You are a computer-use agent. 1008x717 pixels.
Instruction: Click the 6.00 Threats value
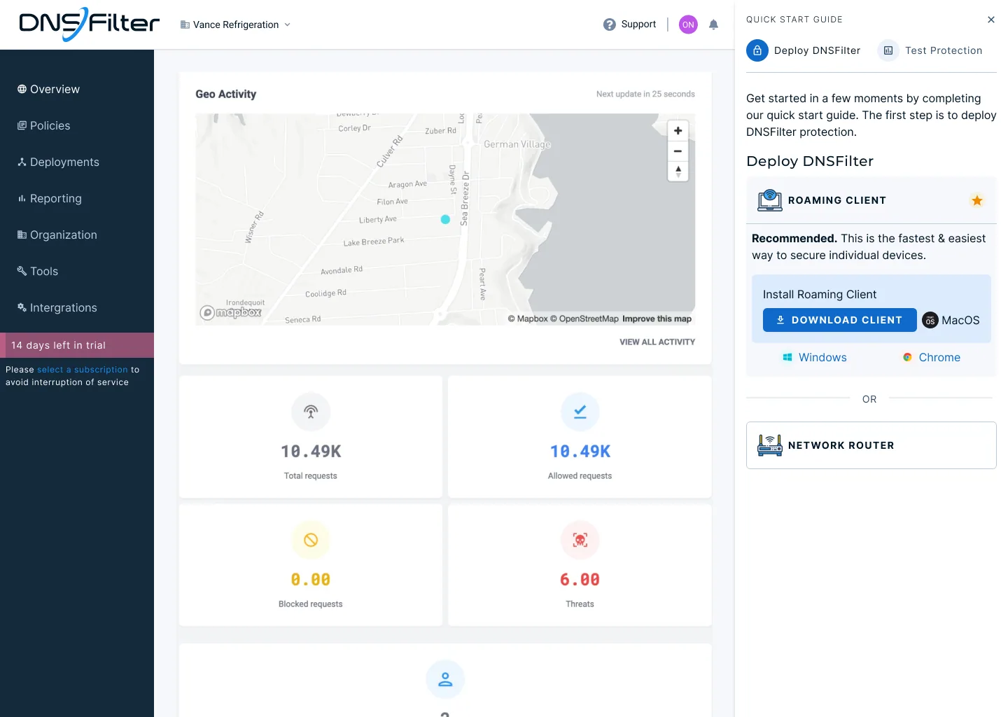pyautogui.click(x=580, y=580)
